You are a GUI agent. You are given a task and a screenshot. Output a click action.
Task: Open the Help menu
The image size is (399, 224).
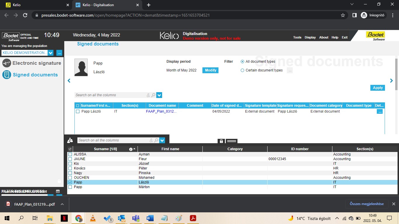[x=335, y=37]
